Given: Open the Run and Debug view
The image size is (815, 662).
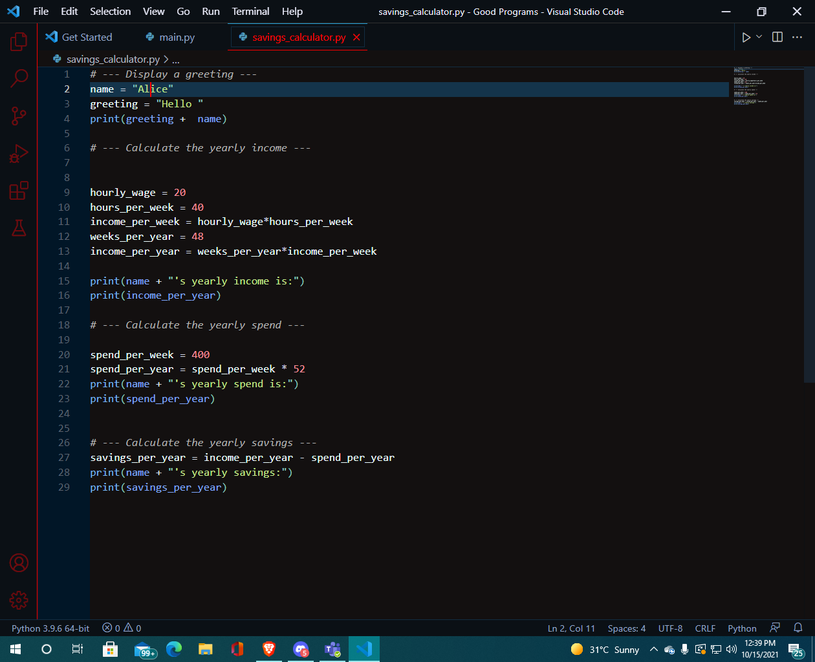Looking at the screenshot, I should [19, 154].
